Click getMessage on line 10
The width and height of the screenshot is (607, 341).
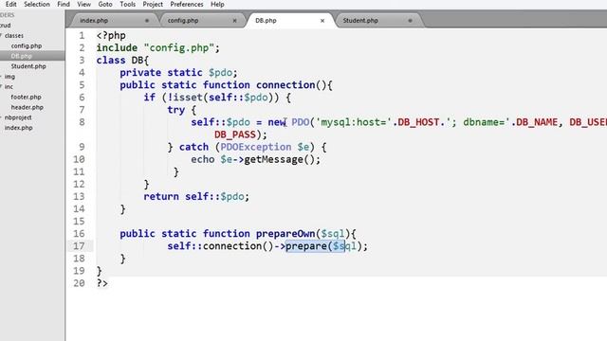(274, 159)
